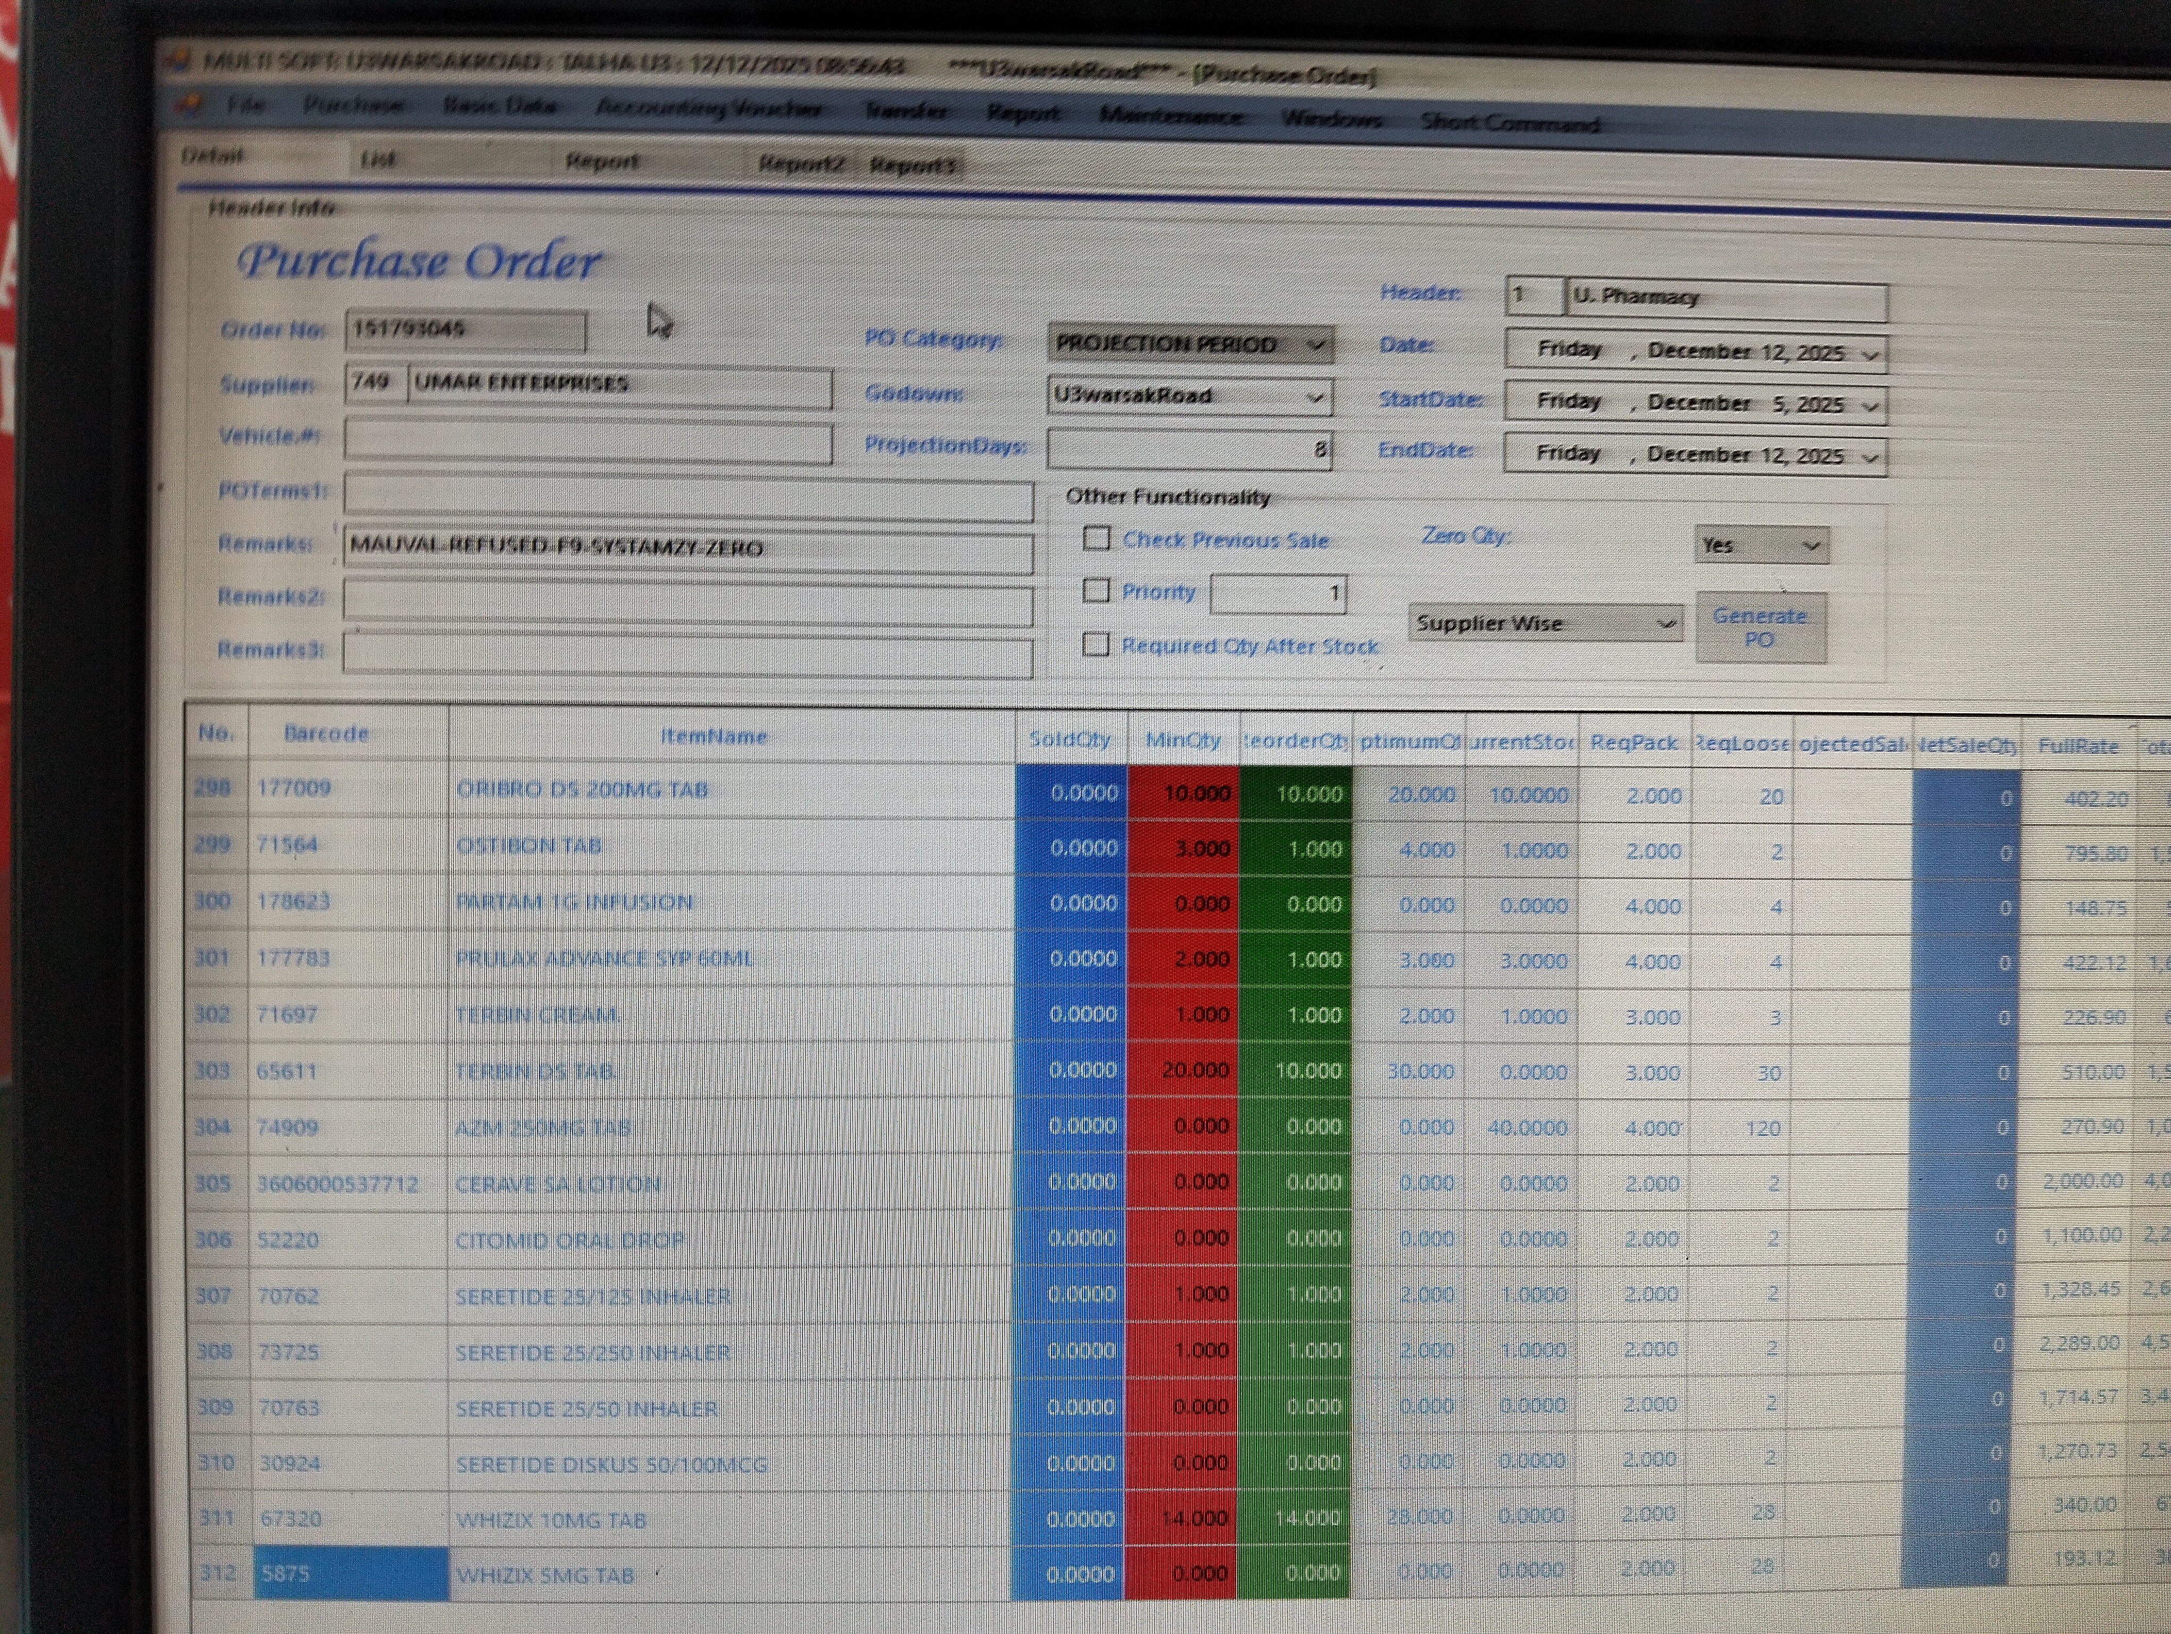The image size is (2171, 1634).
Task: Toggle the Priority checkbox
Action: point(1095,590)
